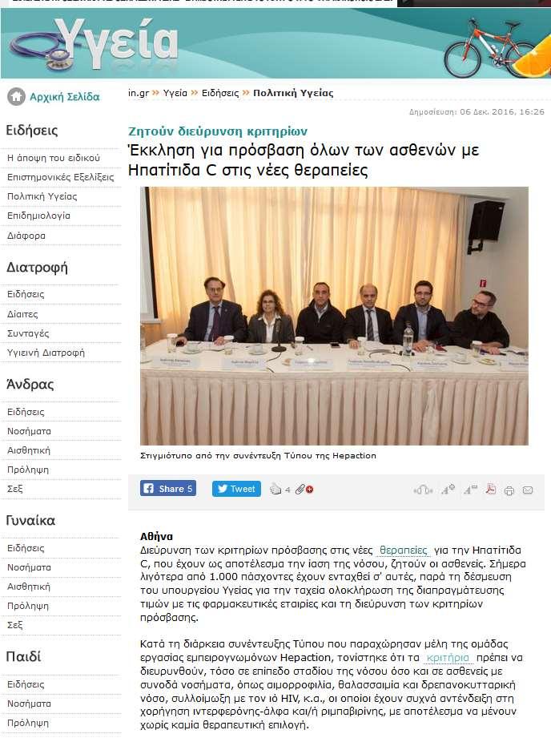Viewport: 551px width, 742px height.
Task: Open Επιδημιολογία sidebar item
Action: [38, 216]
